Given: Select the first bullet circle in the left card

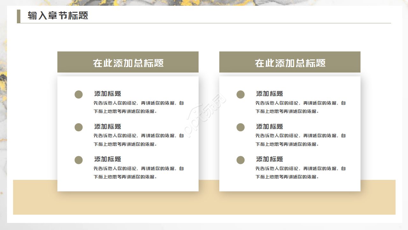Looking at the screenshot, I should [78, 95].
